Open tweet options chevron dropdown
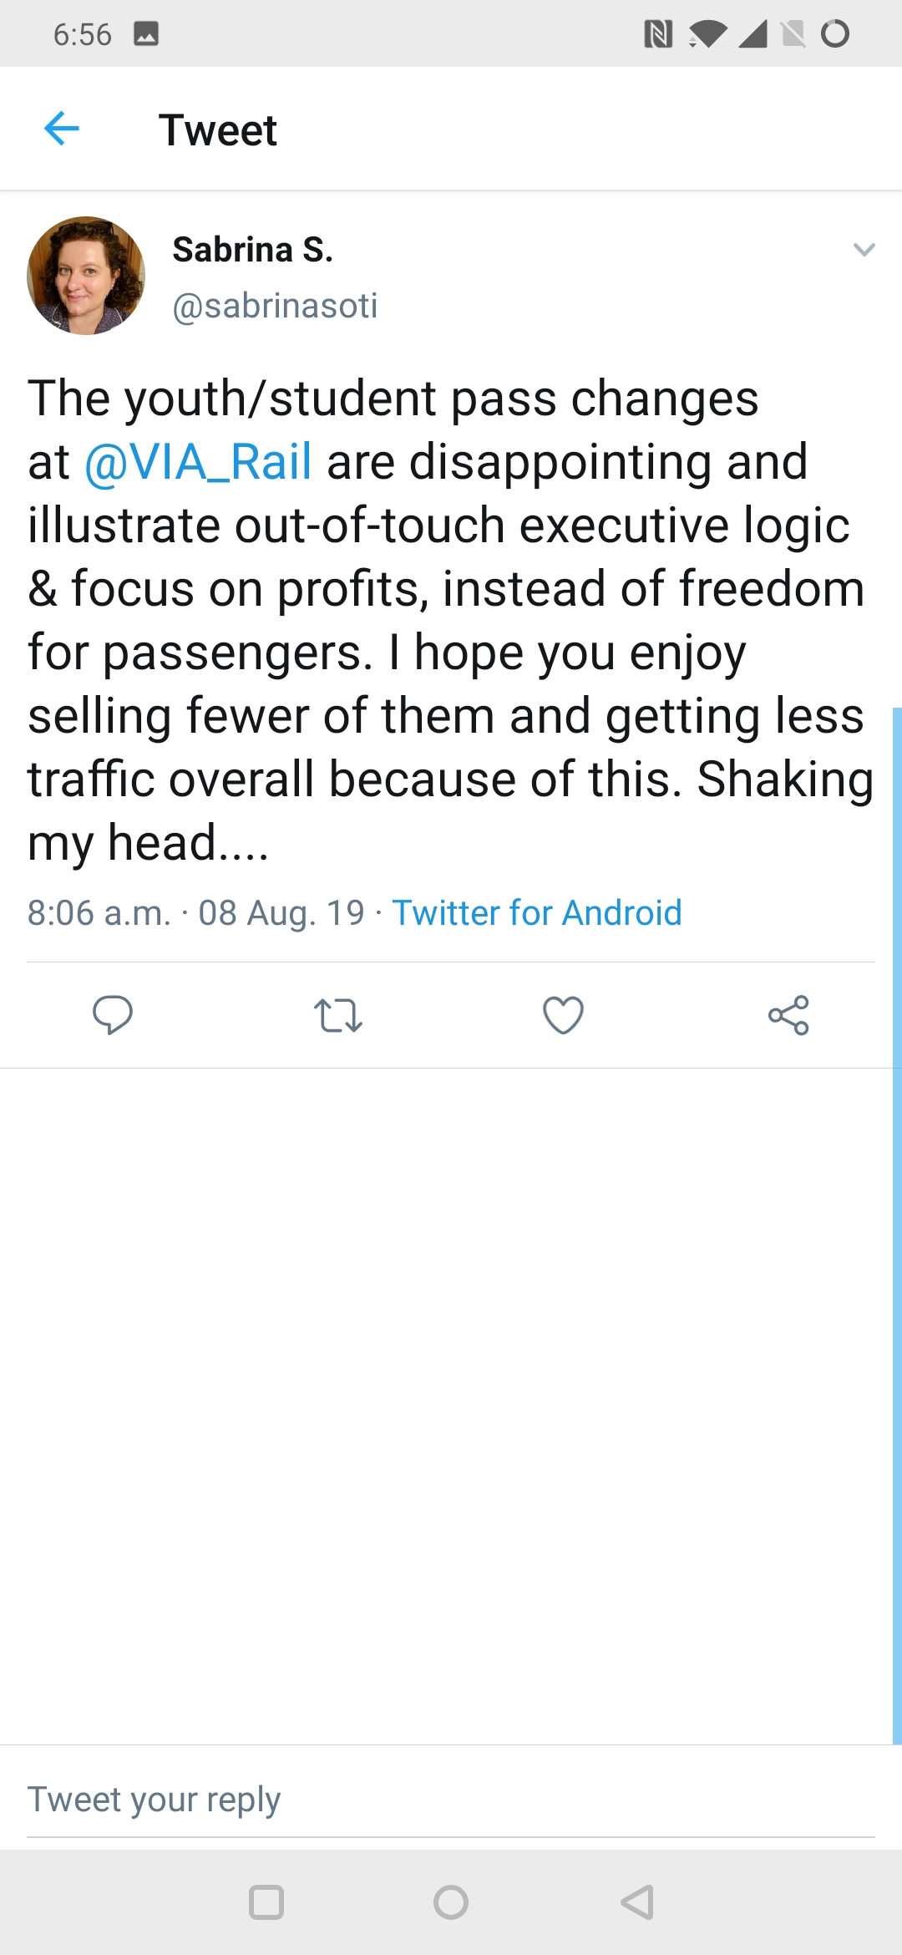The width and height of the screenshot is (902, 1955). (x=864, y=250)
